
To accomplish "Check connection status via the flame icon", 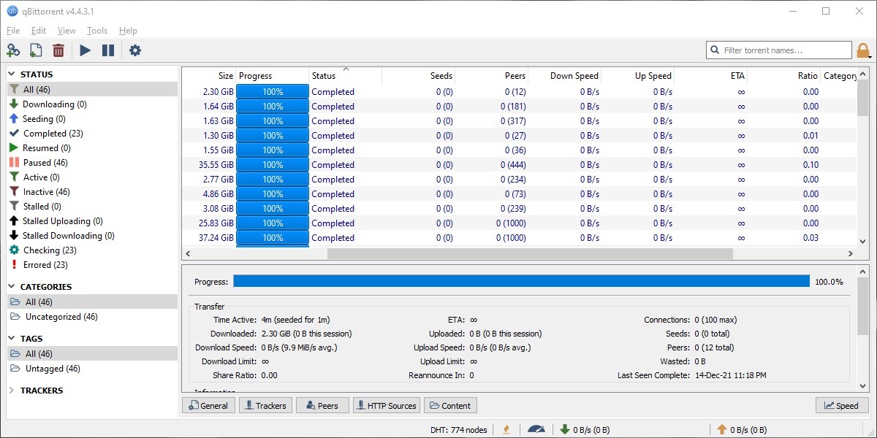I will click(507, 429).
